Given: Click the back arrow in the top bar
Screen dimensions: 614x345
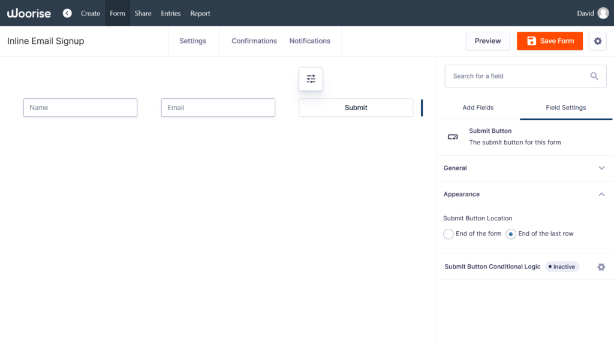Looking at the screenshot, I should point(67,13).
